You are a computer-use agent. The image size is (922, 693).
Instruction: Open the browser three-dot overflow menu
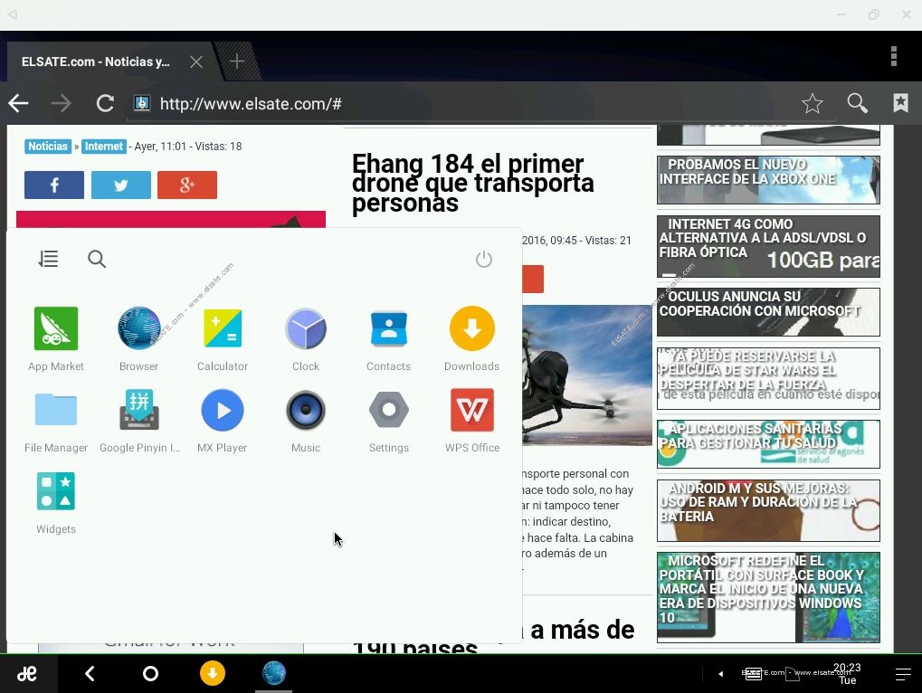(894, 56)
